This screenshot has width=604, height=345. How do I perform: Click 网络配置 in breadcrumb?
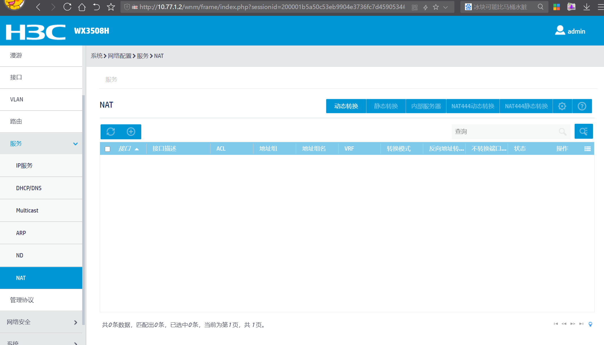tap(120, 56)
